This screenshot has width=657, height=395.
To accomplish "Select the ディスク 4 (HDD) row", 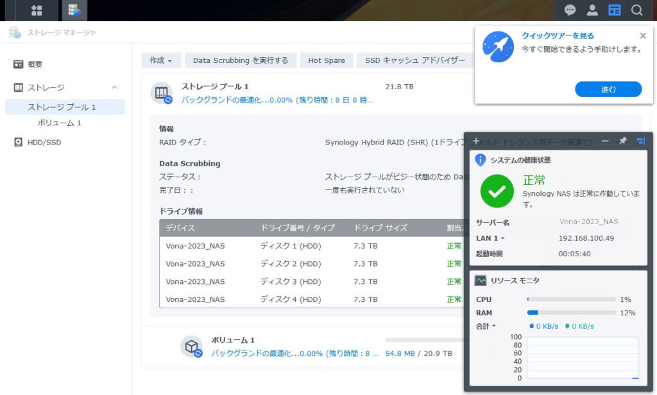I will [312, 299].
